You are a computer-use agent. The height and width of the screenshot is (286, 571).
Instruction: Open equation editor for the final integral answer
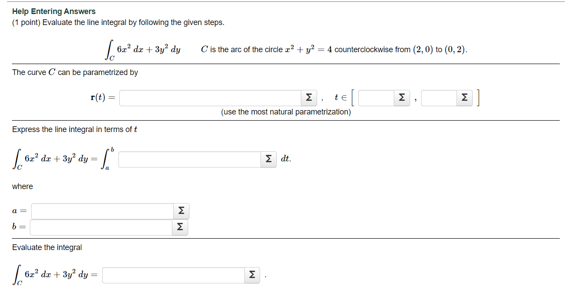click(252, 275)
